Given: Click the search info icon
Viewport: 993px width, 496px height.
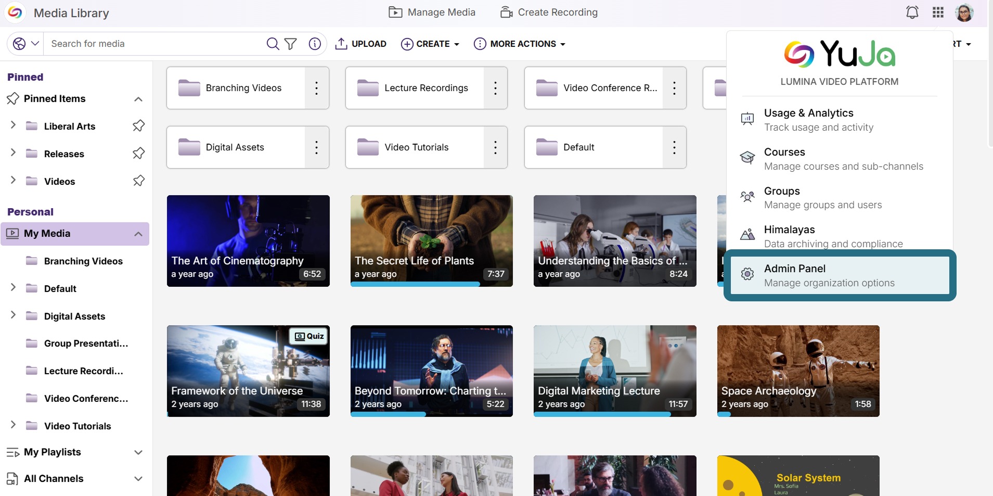Looking at the screenshot, I should pyautogui.click(x=315, y=44).
